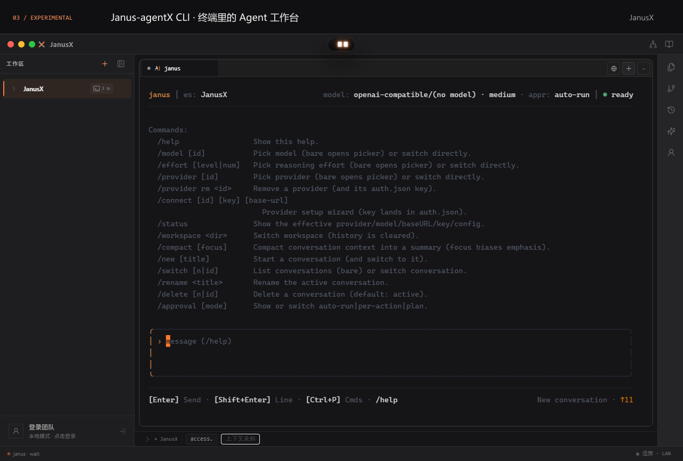683x461 pixels.
Task: Open the history clock panel icon
Action: pos(671,110)
